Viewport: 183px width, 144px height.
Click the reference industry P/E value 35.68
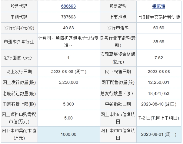[x=159, y=42]
